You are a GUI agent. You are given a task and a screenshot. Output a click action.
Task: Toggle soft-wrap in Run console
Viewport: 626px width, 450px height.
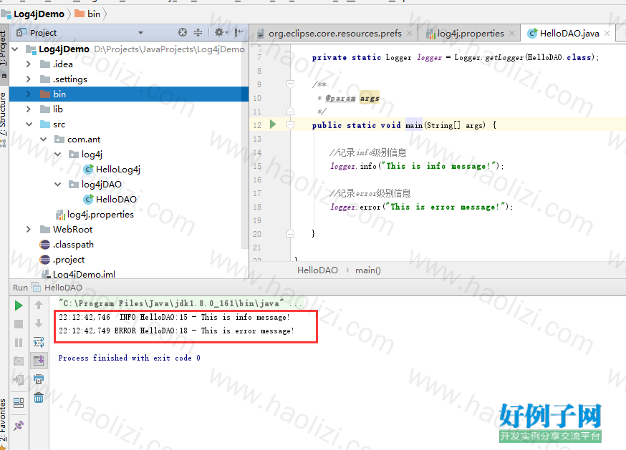click(39, 342)
